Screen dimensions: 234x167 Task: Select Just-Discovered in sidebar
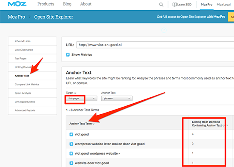coord(32,50)
